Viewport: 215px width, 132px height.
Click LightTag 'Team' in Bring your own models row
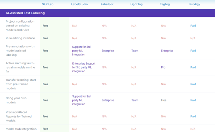(135, 100)
